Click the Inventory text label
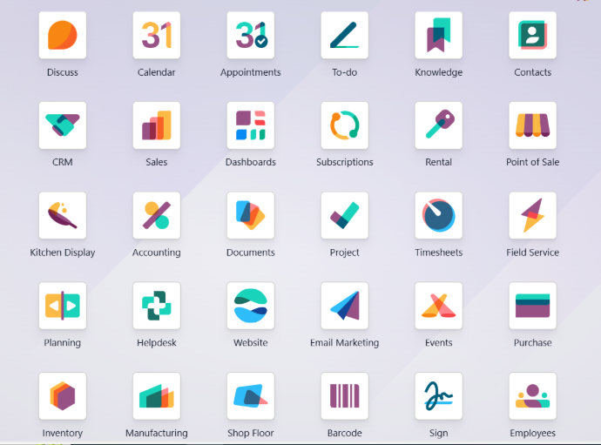This screenshot has width=601, height=445. point(63,433)
